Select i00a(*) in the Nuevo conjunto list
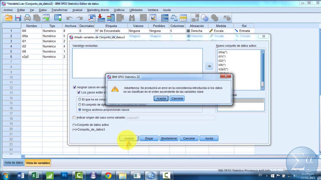Screen dimensions: 321x180 (x=223, y=52)
